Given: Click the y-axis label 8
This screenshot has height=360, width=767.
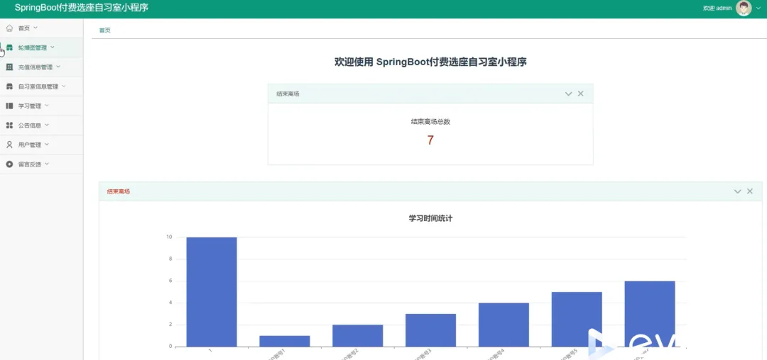Looking at the screenshot, I should (x=170, y=259).
